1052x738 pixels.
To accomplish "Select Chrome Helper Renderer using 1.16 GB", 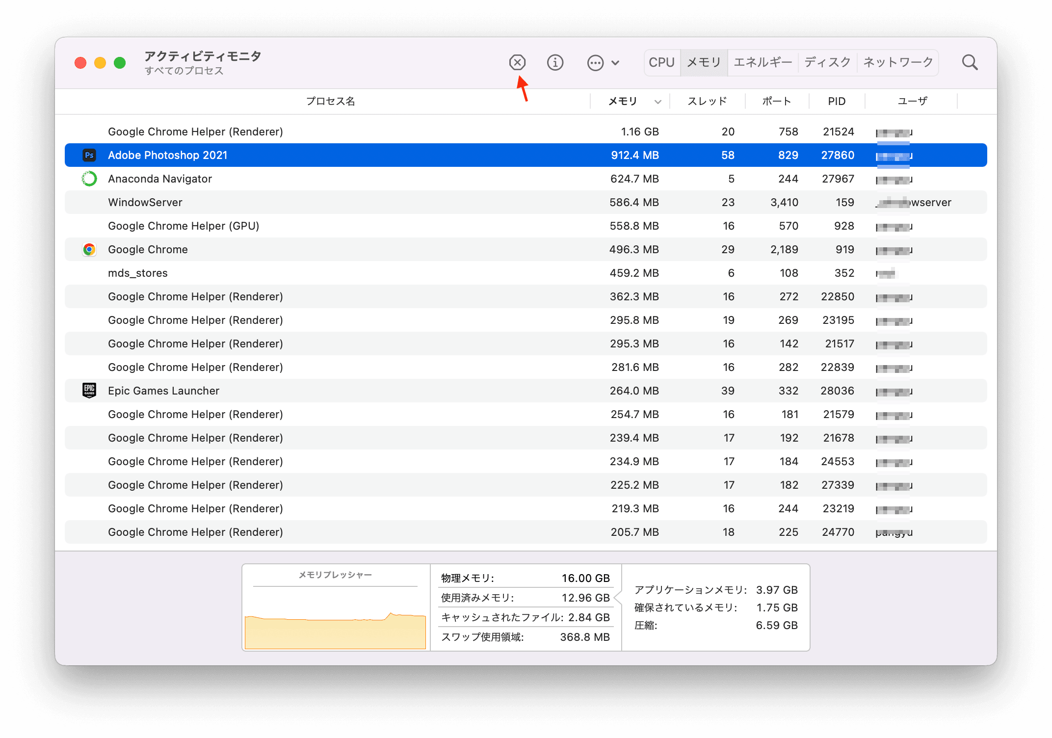I will 526,132.
